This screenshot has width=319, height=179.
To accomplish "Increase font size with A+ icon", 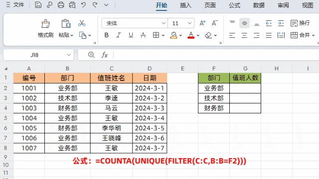I will point(202,23).
